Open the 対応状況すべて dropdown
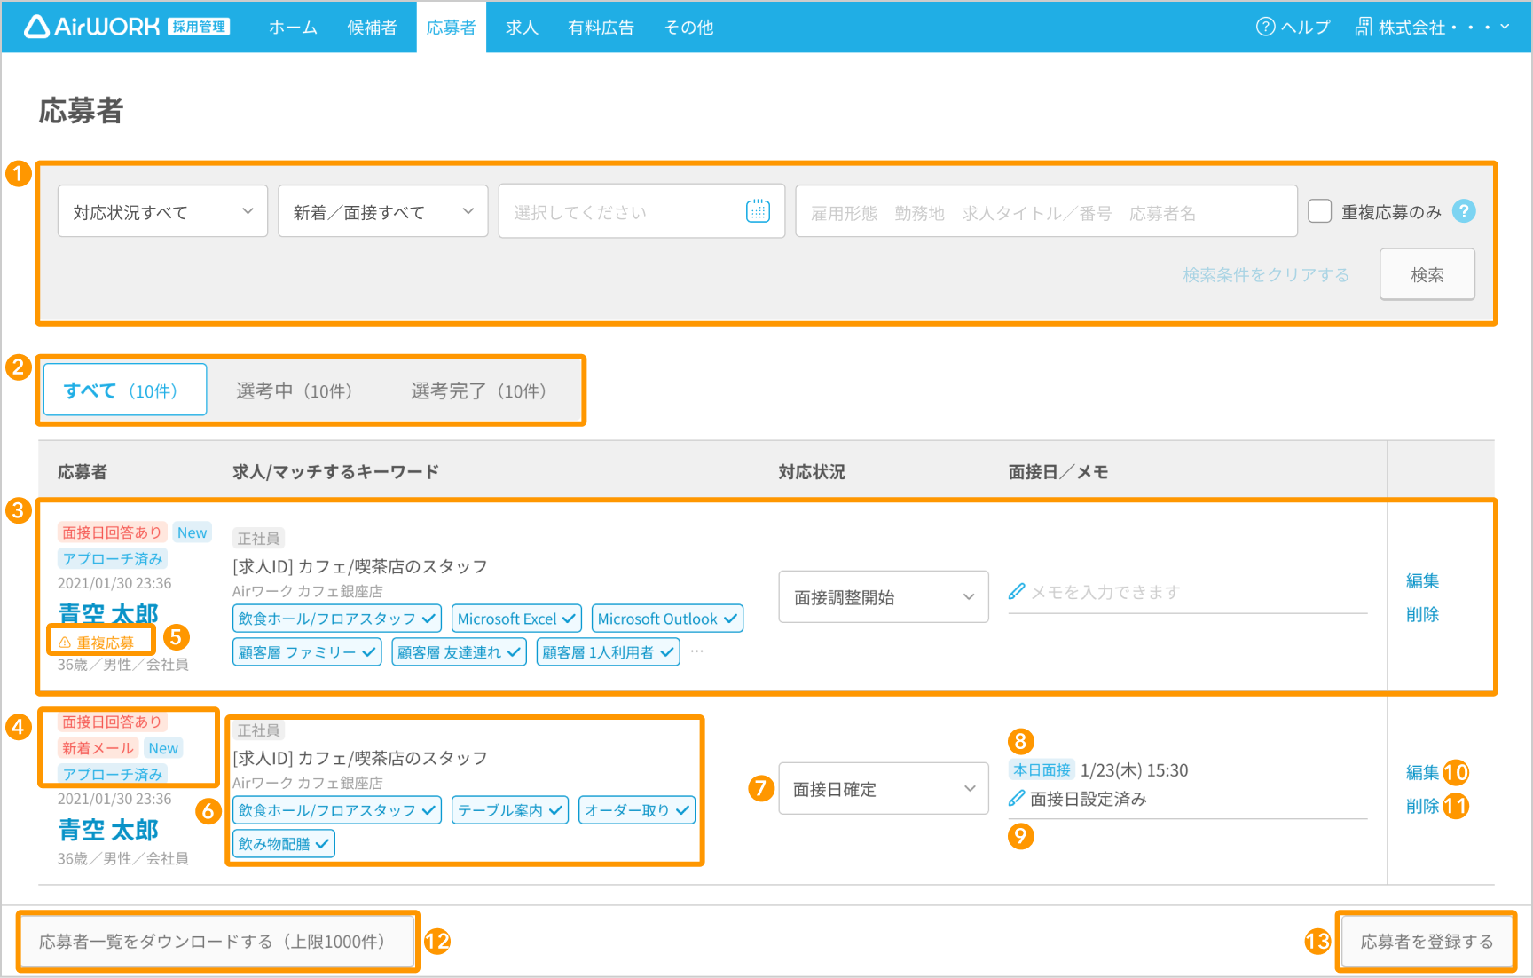1533x978 pixels. click(x=162, y=211)
